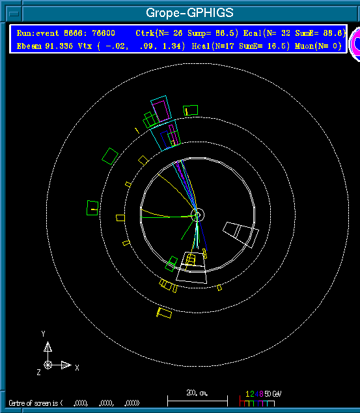Click the Muon(N= 0) readout
This screenshot has height=413, width=360.
click(318, 46)
